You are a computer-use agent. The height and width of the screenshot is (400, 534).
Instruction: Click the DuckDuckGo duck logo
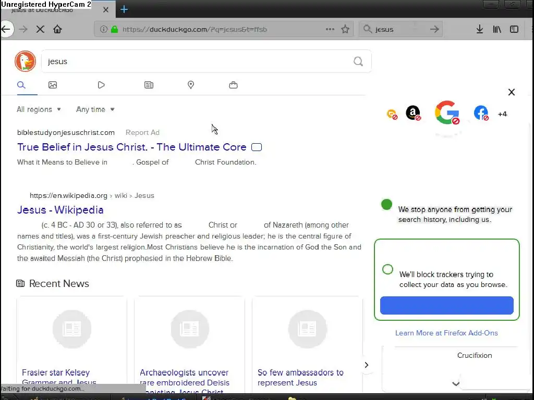pyautogui.click(x=25, y=61)
